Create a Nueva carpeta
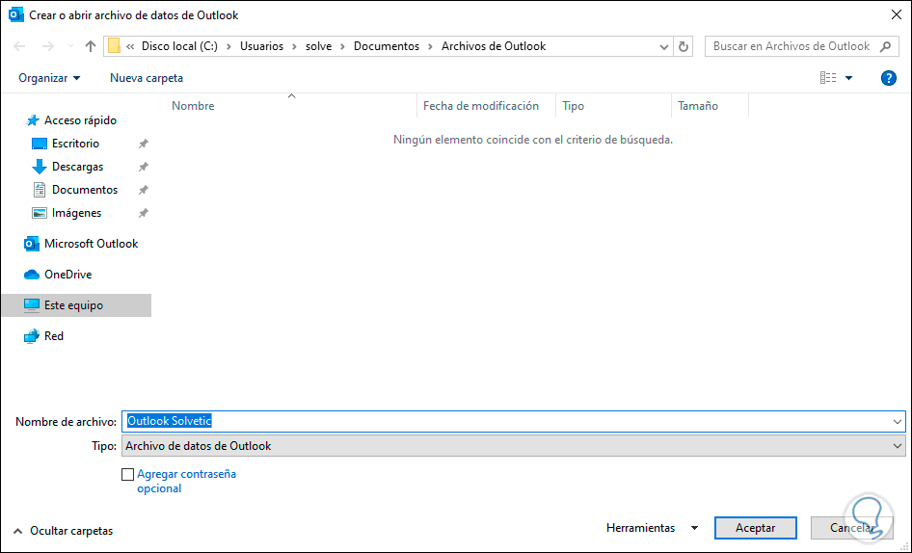 [147, 78]
